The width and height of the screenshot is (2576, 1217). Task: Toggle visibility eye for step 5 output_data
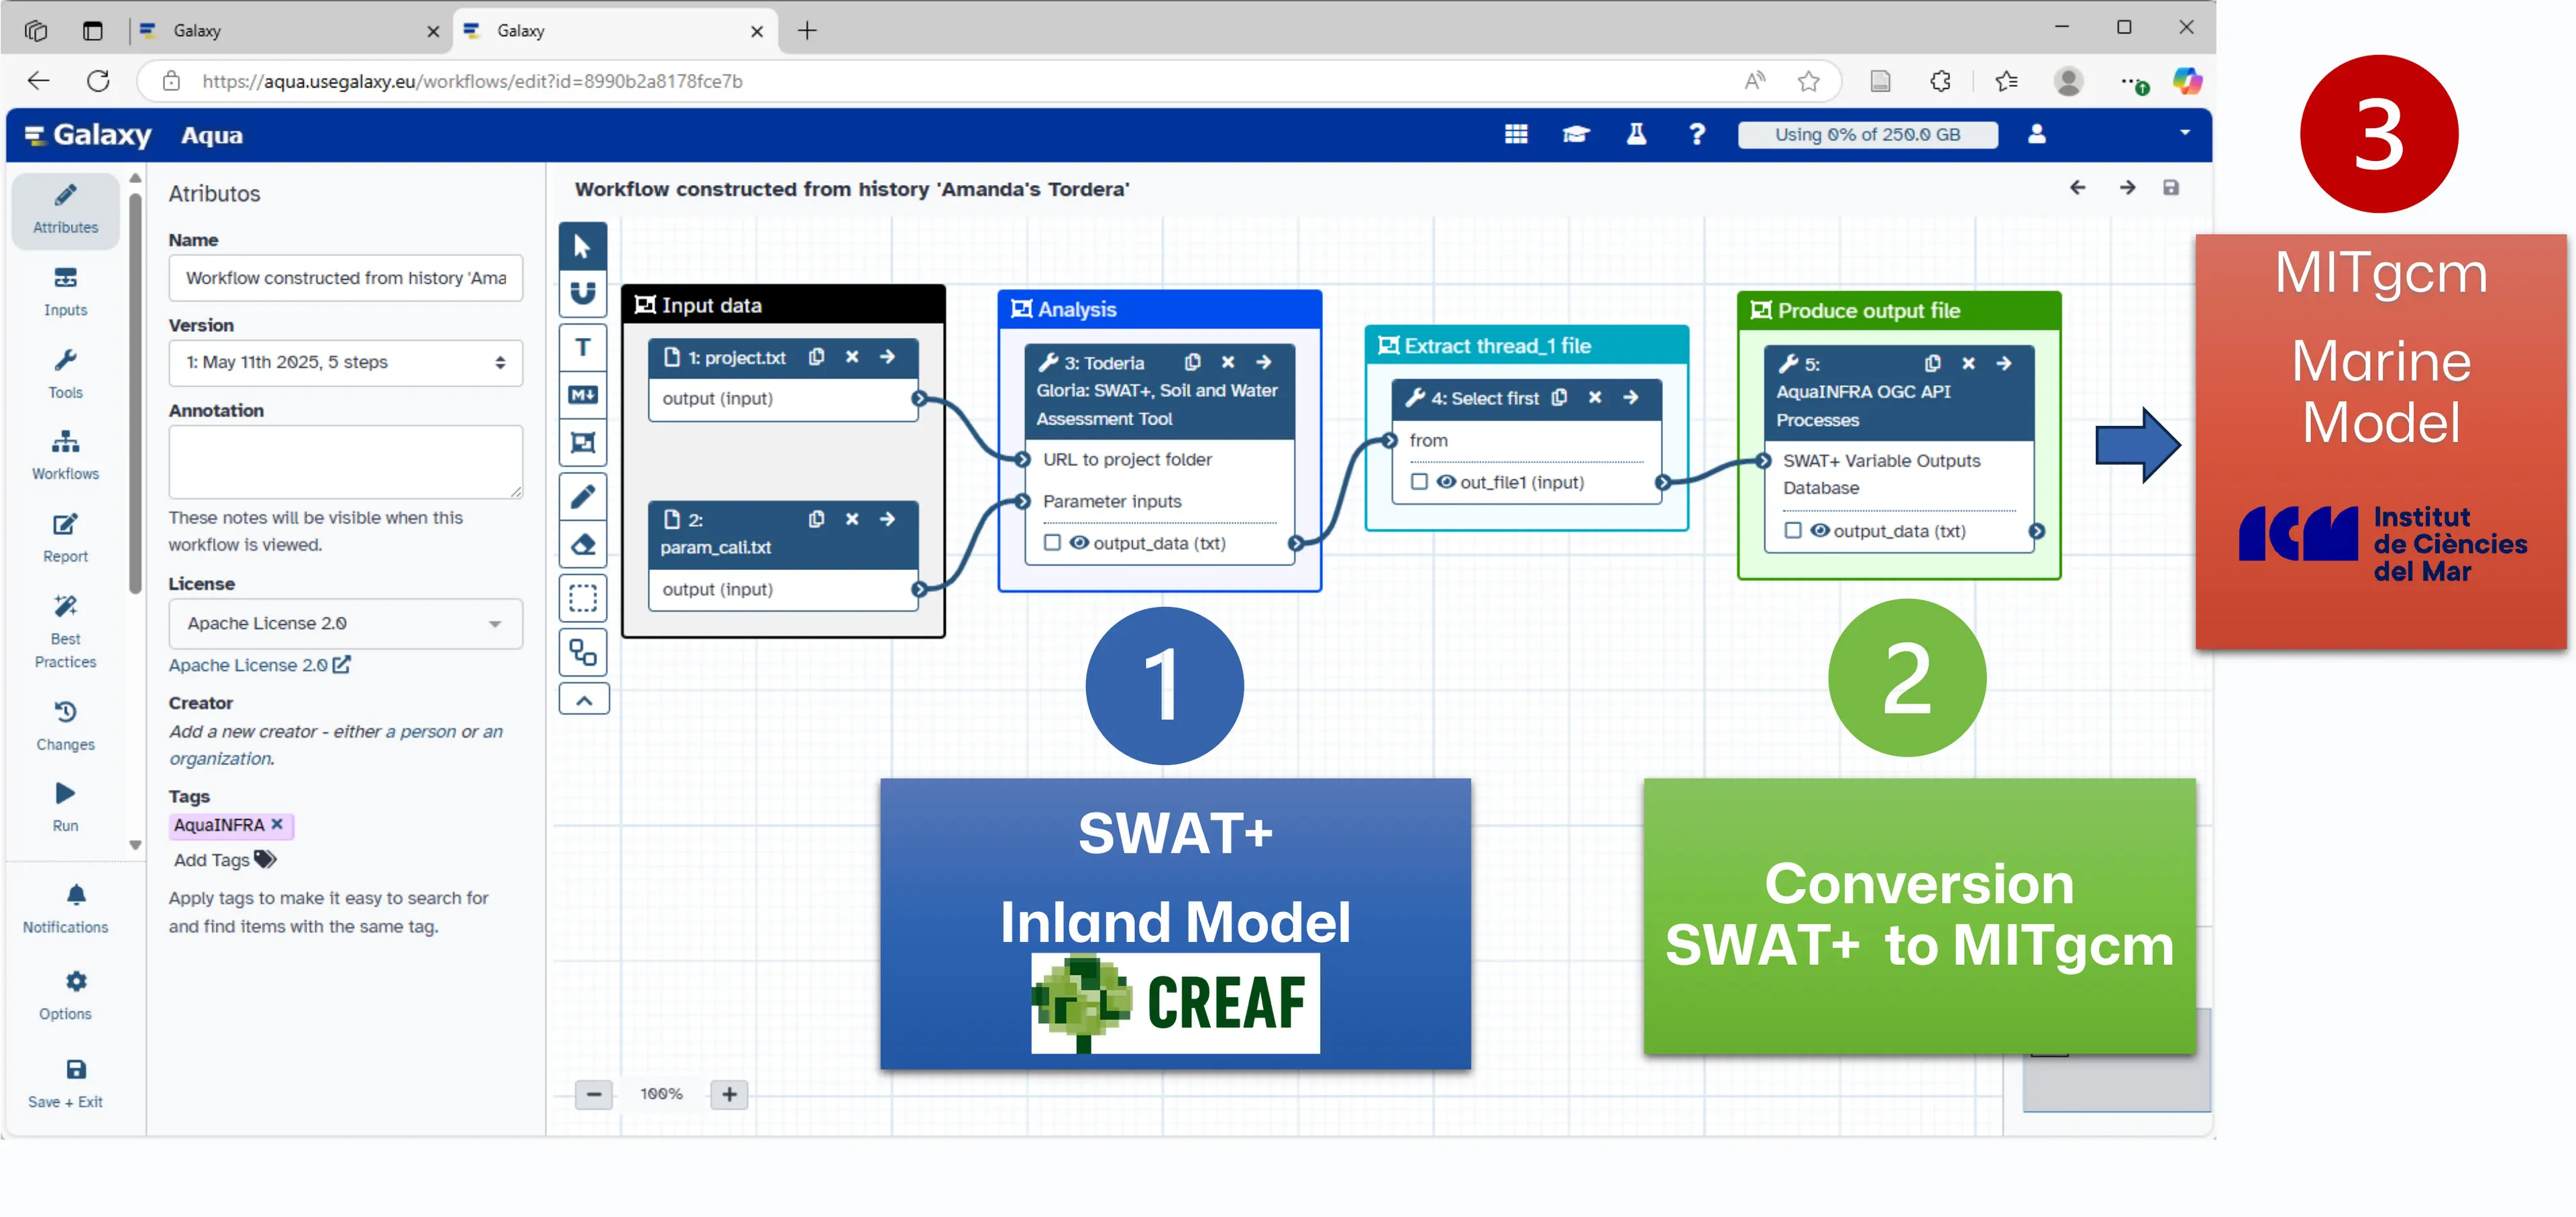[1819, 530]
